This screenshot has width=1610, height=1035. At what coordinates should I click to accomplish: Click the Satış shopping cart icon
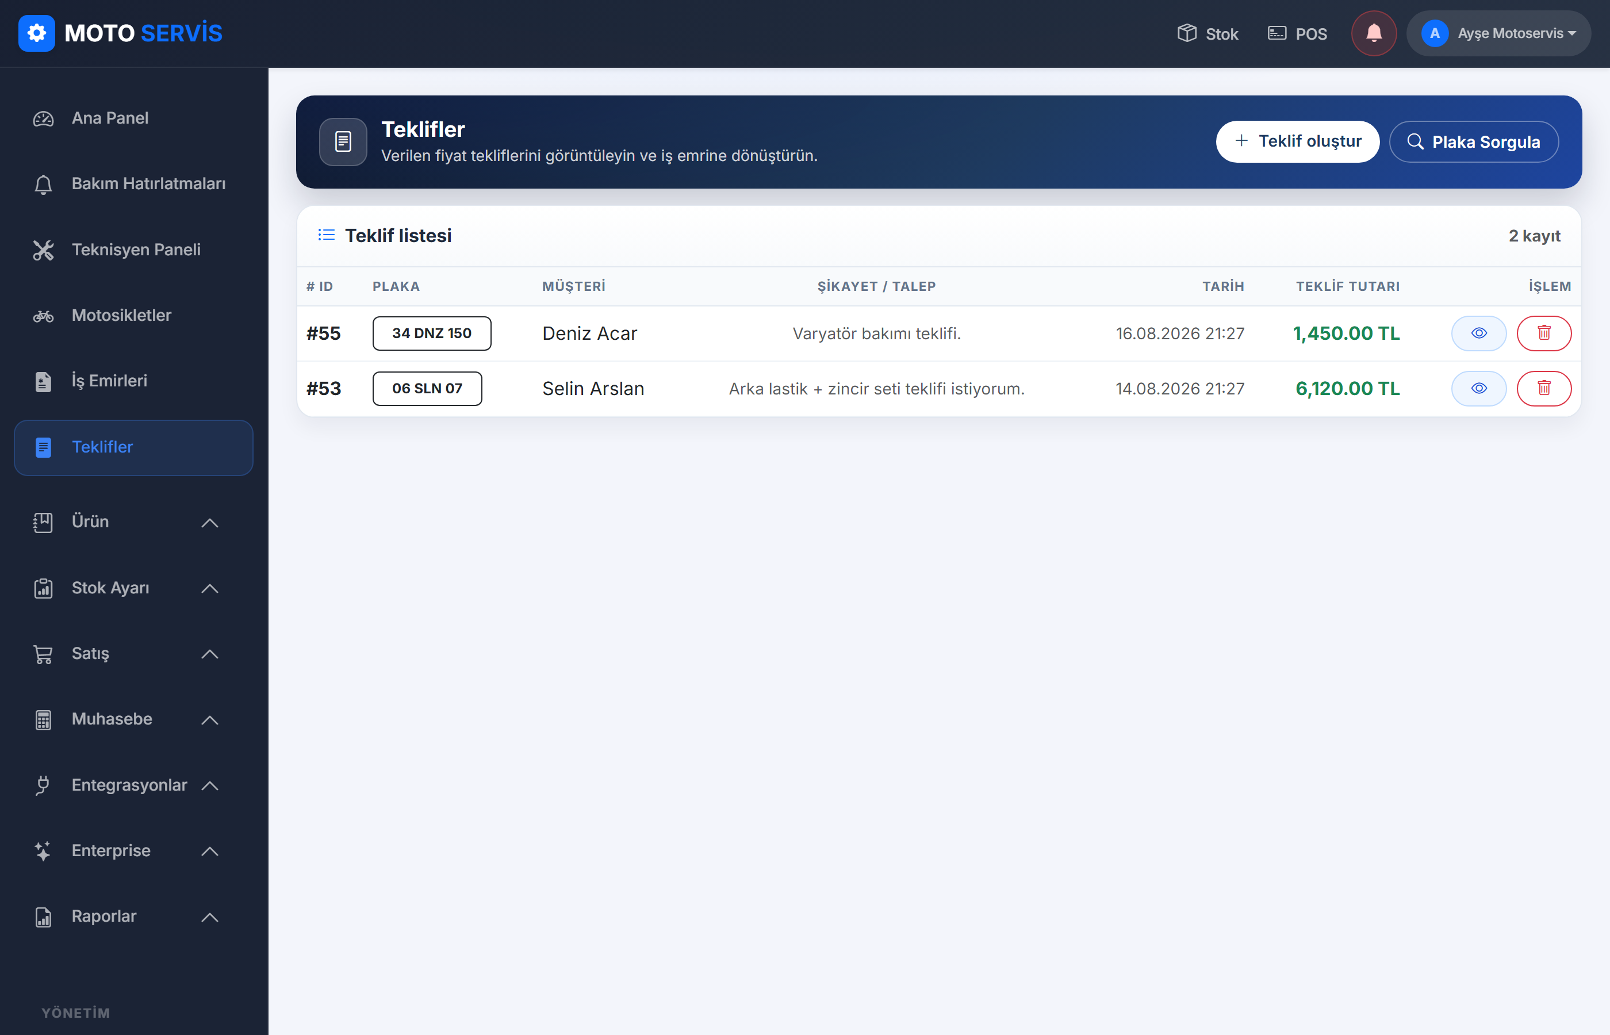(43, 654)
